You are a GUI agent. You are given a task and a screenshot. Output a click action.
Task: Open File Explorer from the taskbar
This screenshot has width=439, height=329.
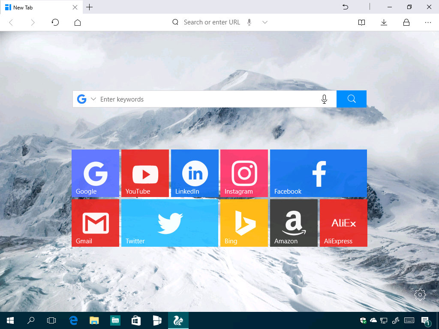pos(94,320)
